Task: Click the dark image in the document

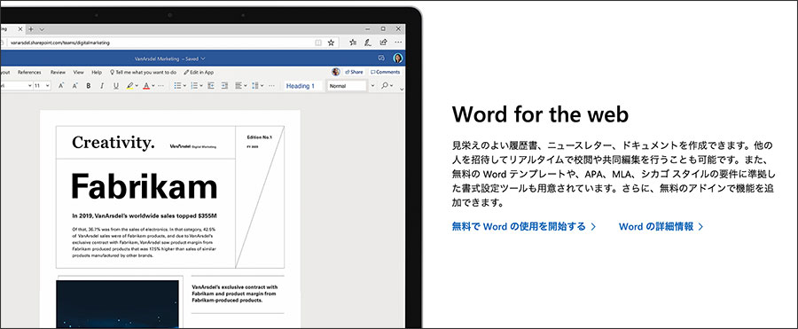Action: 117,304
